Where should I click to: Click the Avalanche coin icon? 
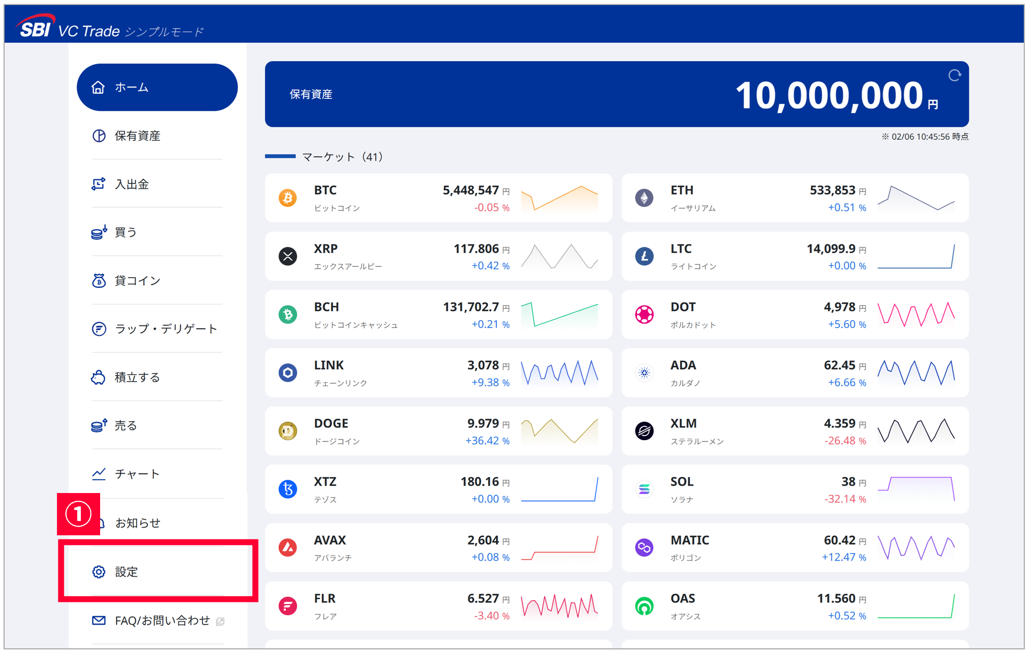288,548
